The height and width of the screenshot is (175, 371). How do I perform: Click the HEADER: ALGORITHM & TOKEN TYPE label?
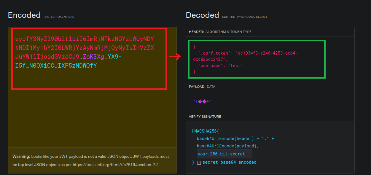(220, 32)
